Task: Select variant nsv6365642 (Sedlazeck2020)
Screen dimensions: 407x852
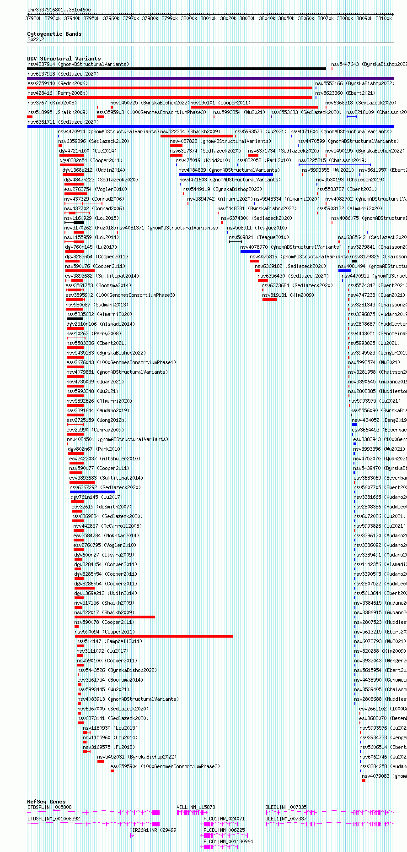Action: (373, 237)
